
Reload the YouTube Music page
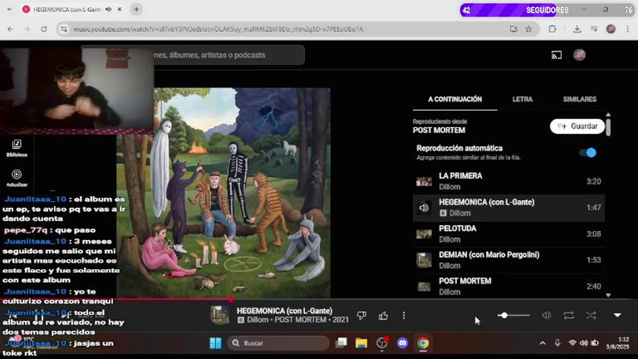(x=44, y=29)
